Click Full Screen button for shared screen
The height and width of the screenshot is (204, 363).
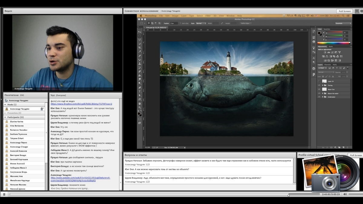click(x=345, y=11)
